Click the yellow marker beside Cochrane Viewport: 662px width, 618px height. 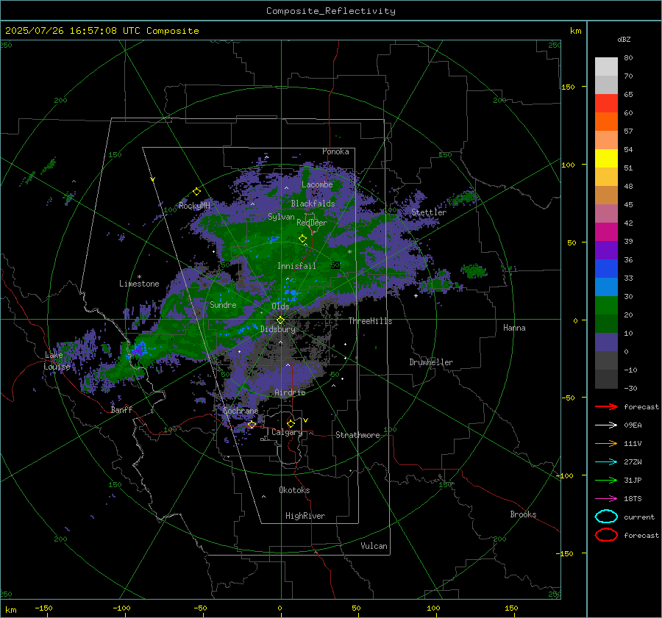pos(252,425)
